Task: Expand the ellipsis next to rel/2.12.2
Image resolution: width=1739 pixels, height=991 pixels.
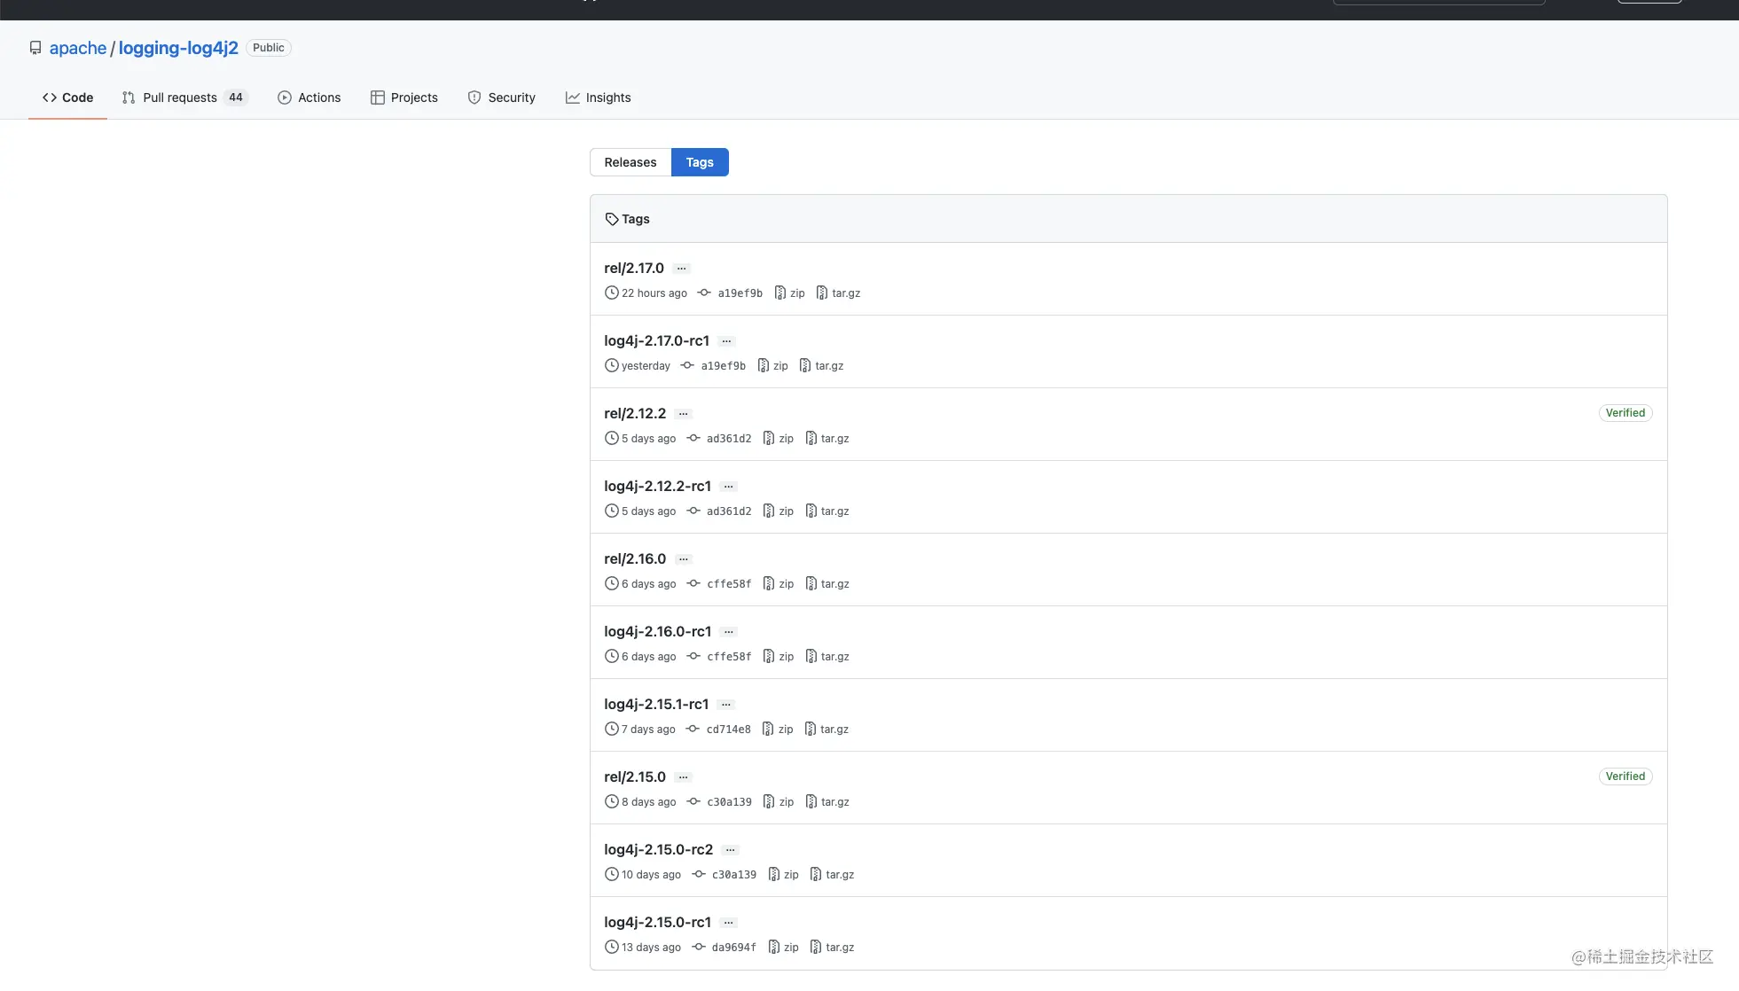Action: [x=684, y=414]
